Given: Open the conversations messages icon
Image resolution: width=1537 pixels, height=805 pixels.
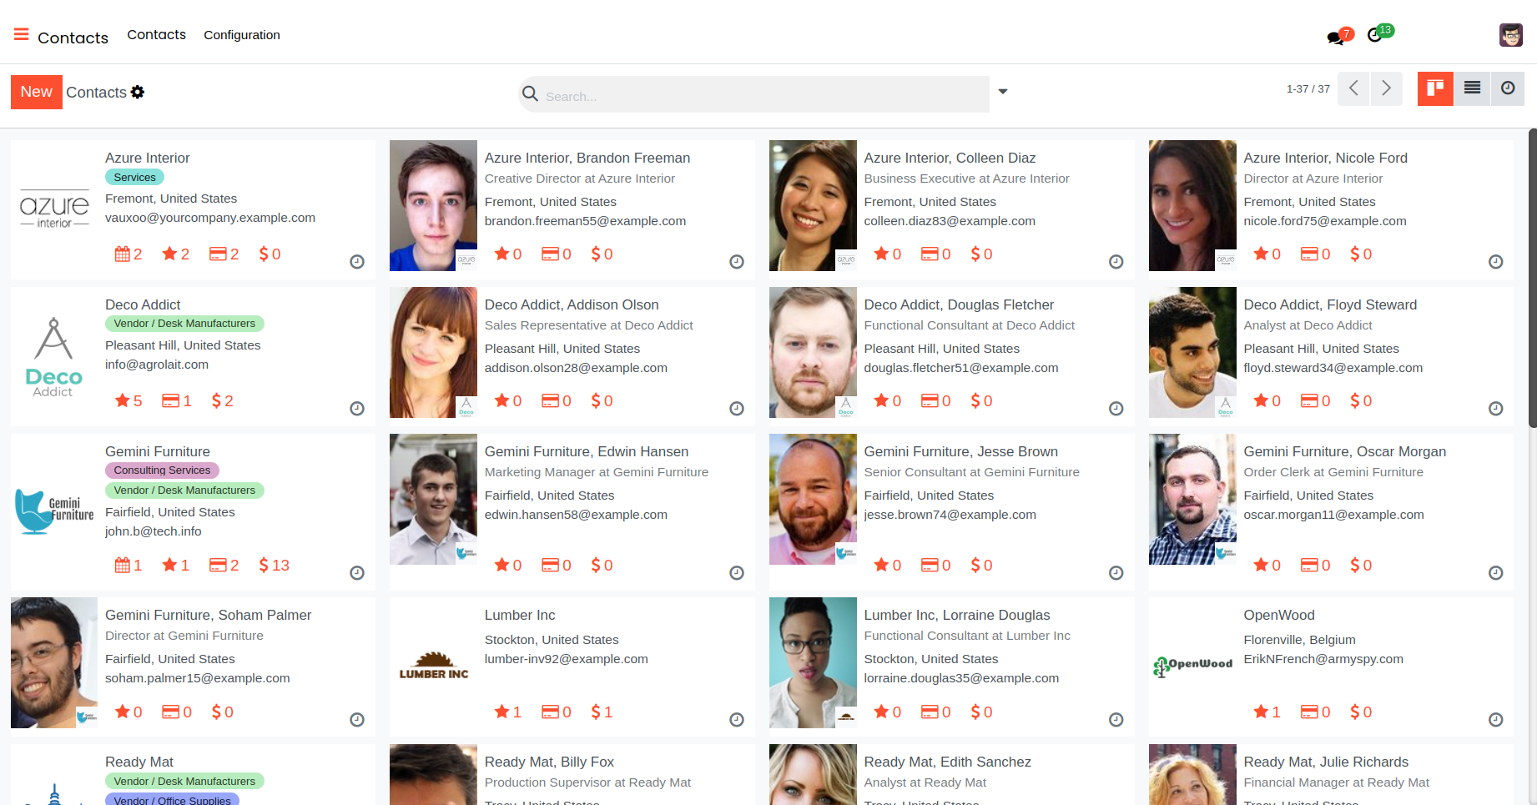Looking at the screenshot, I should tap(1336, 37).
